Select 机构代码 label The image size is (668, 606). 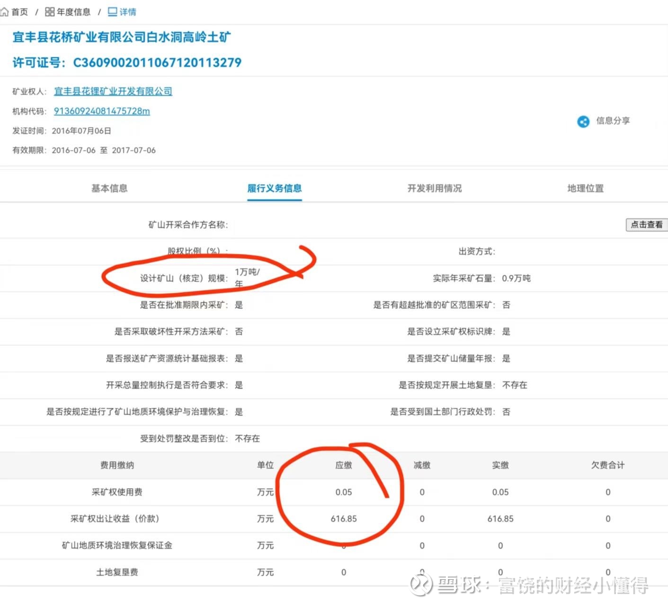pos(29,111)
